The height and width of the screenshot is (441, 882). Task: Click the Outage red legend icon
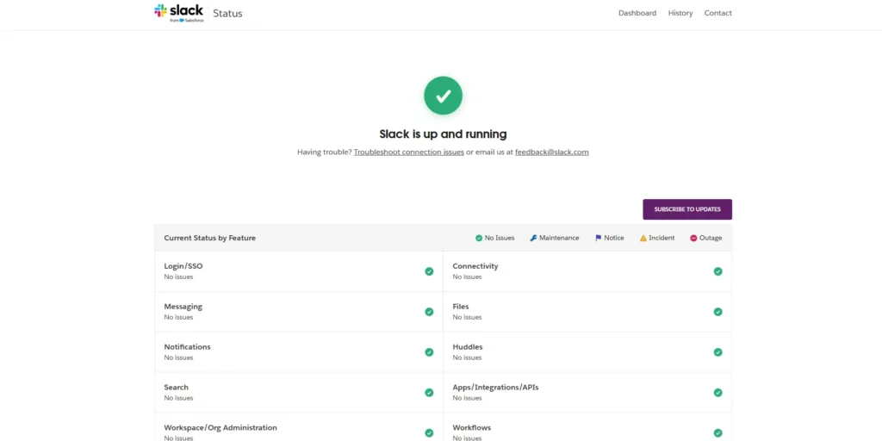pos(693,238)
